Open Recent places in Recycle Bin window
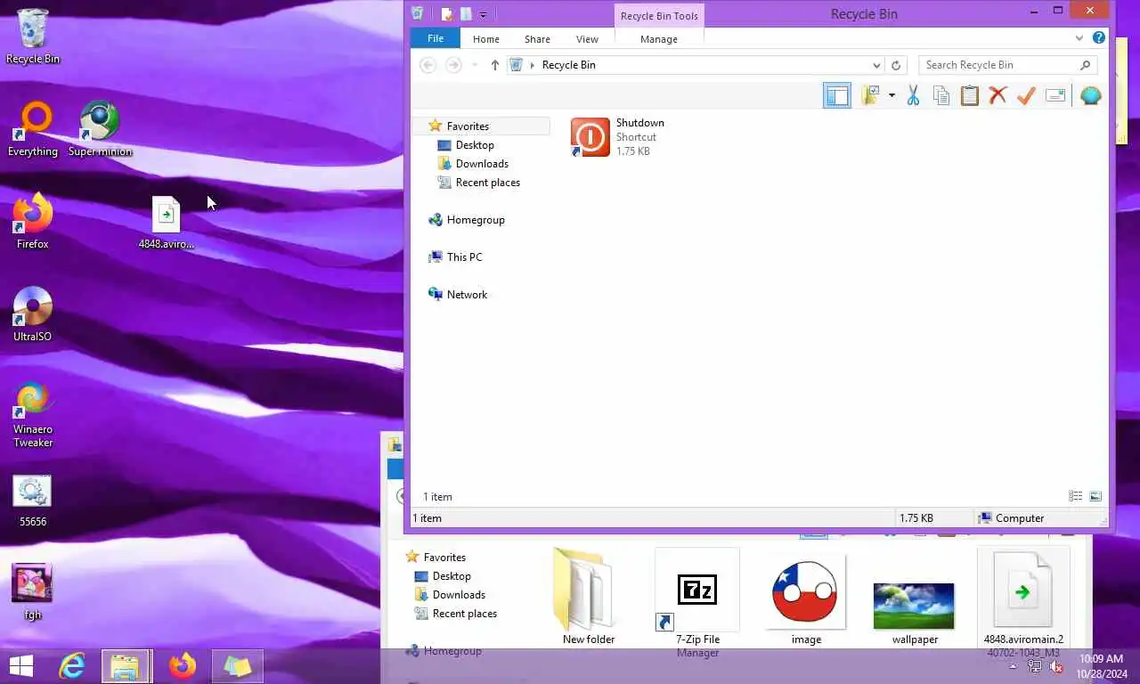The height and width of the screenshot is (684, 1140). (487, 183)
